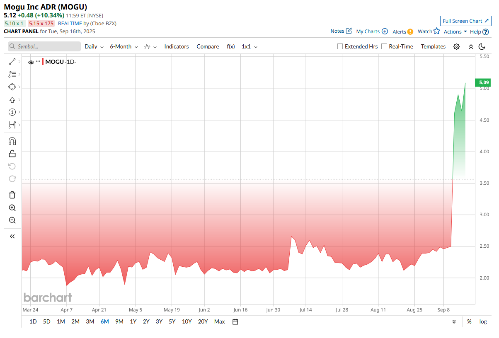Expand bottom panel double chevron
Screen dimensions: 499x338
454,321
